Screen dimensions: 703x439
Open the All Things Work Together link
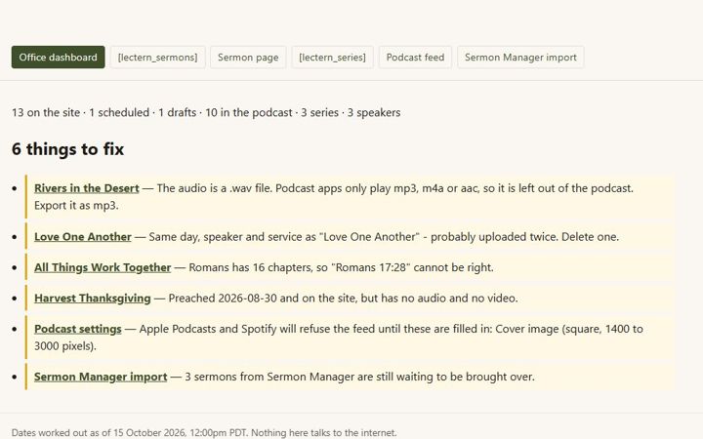point(103,267)
